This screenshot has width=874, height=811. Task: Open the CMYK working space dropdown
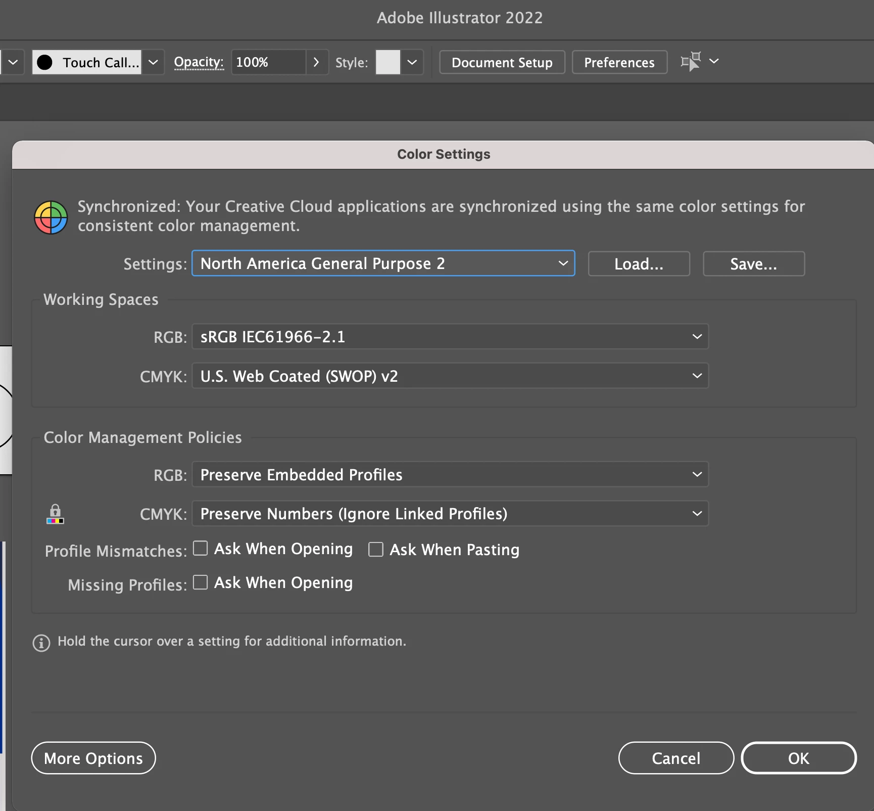[x=450, y=376]
